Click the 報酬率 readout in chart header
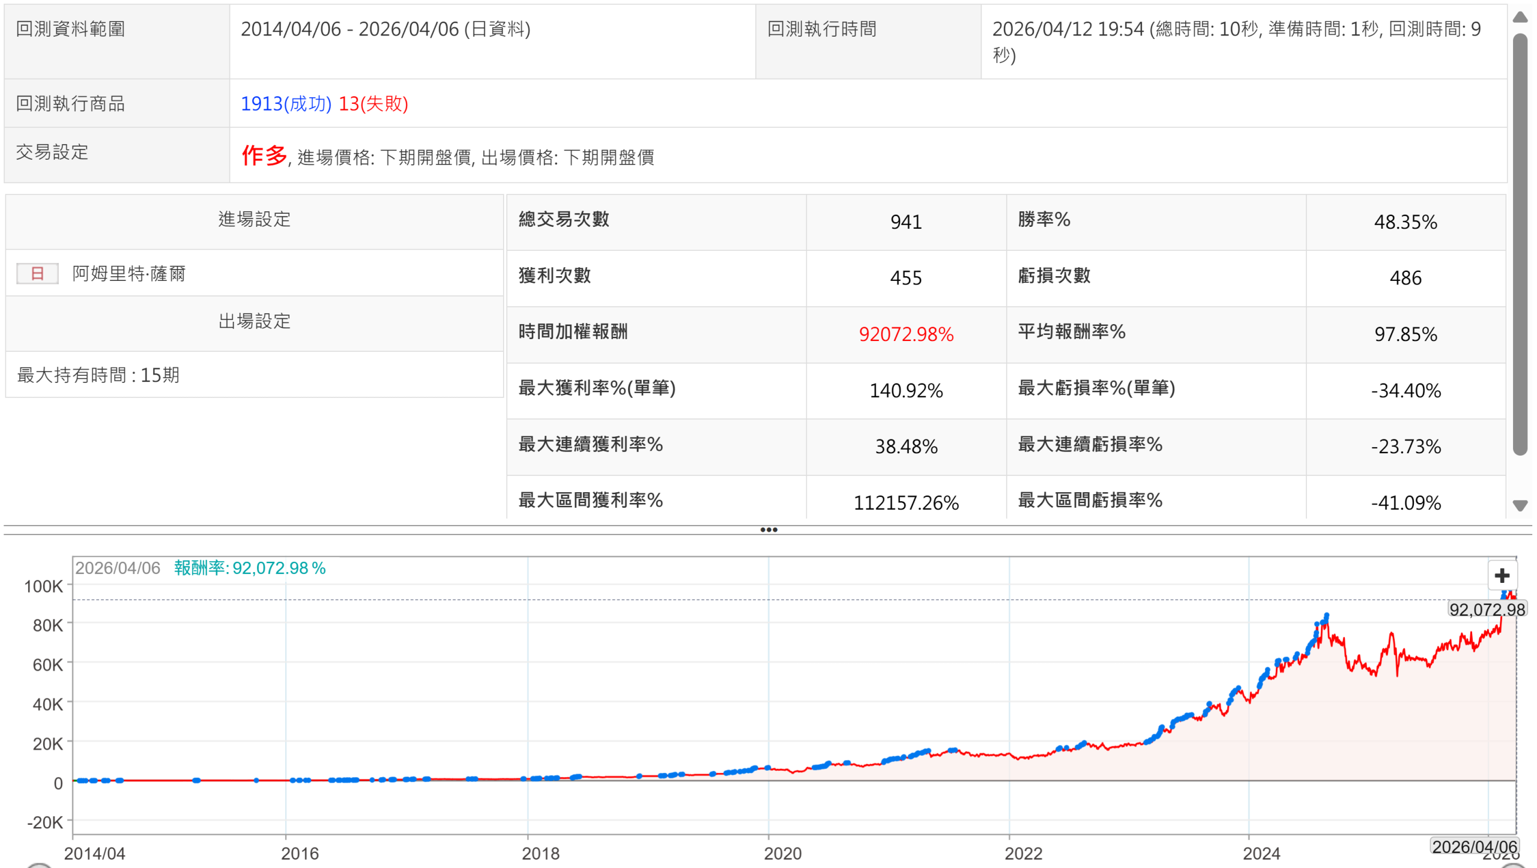1537x868 pixels. [250, 568]
